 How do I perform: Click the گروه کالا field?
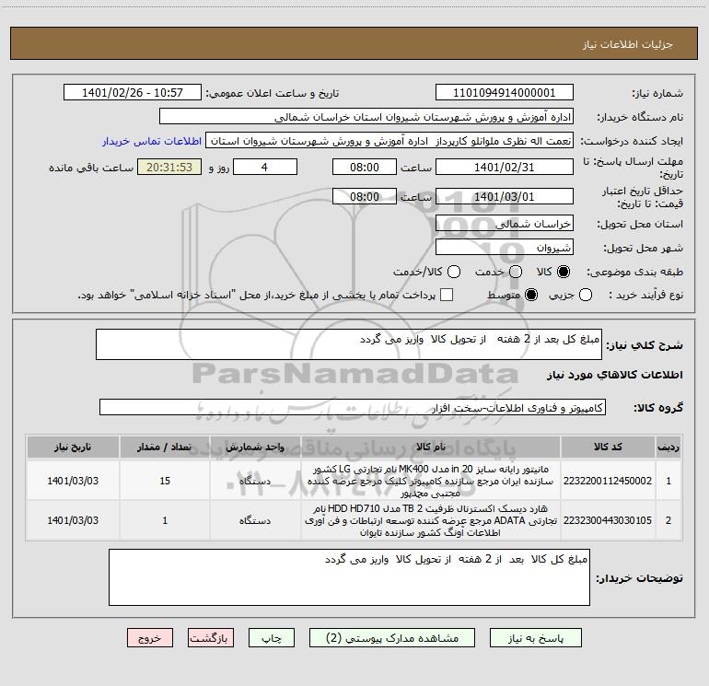point(353,407)
